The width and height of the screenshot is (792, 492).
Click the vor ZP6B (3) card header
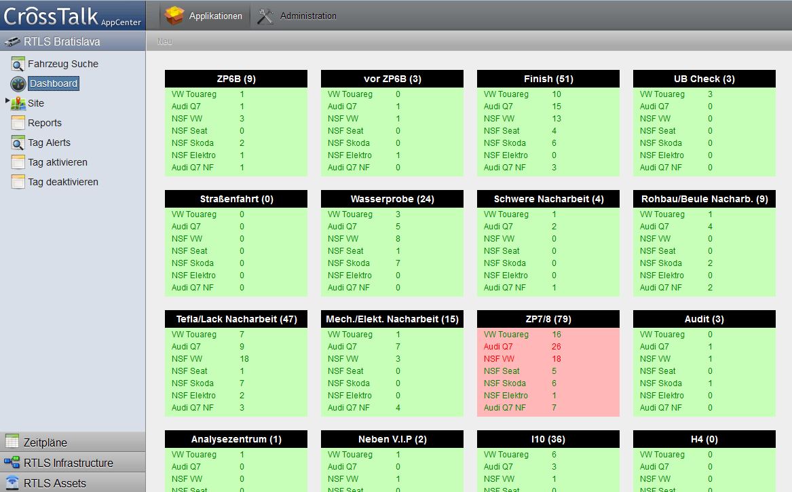[392, 79]
